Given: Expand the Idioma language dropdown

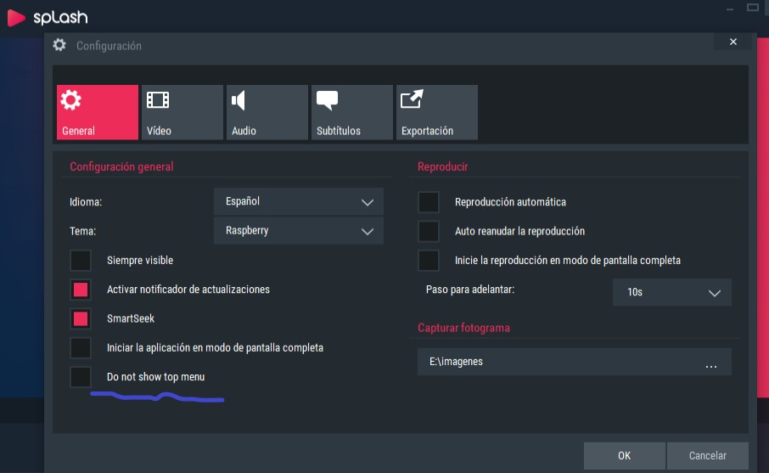Looking at the screenshot, I should coord(298,202).
